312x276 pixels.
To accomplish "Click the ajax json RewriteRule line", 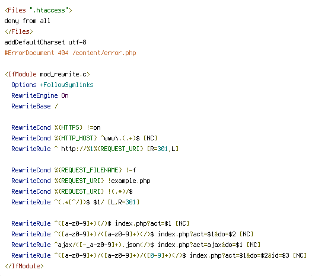I will point(136,245).
